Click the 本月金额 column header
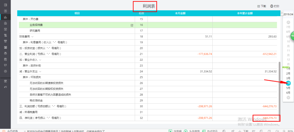The image size is (294, 132). [180, 13]
